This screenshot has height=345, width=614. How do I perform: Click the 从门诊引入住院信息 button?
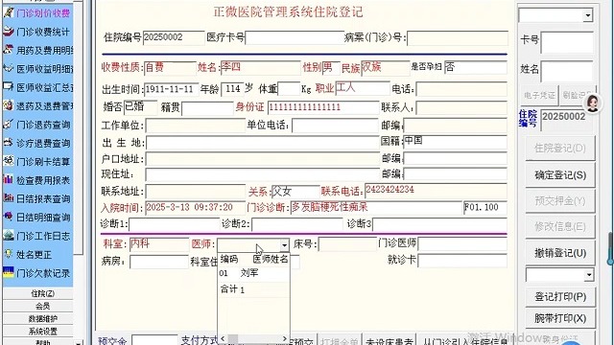465,340
